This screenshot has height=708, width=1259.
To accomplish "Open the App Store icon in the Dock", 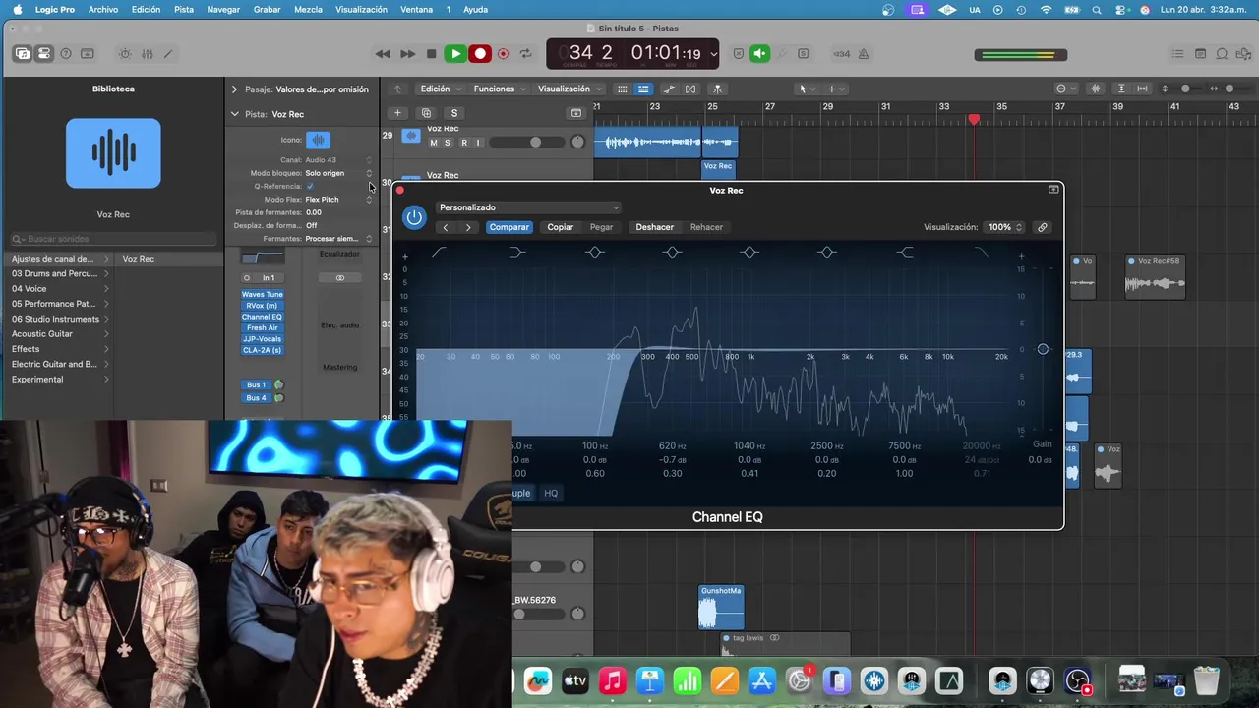I will [x=762, y=680].
